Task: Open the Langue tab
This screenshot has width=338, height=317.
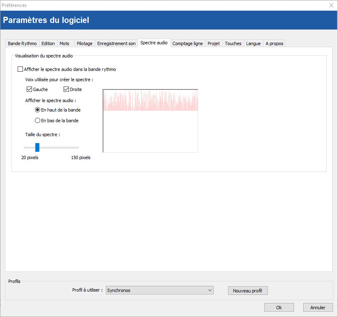Action: [253, 43]
